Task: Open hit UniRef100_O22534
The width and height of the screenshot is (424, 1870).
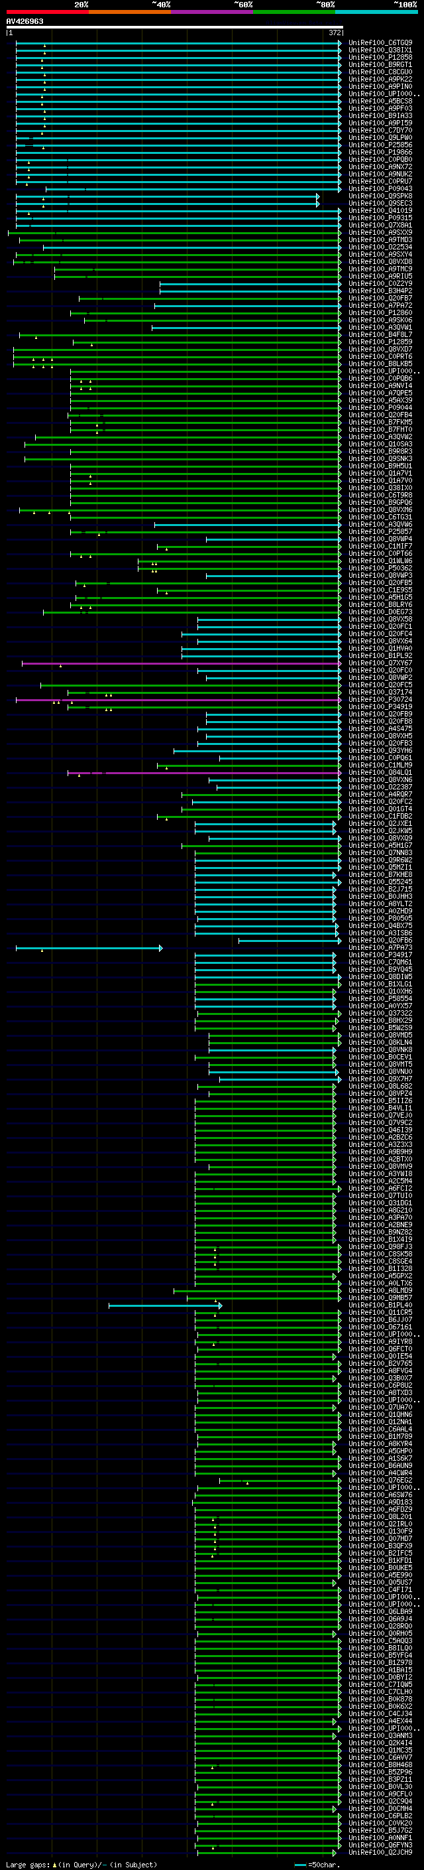Action: pos(380,247)
